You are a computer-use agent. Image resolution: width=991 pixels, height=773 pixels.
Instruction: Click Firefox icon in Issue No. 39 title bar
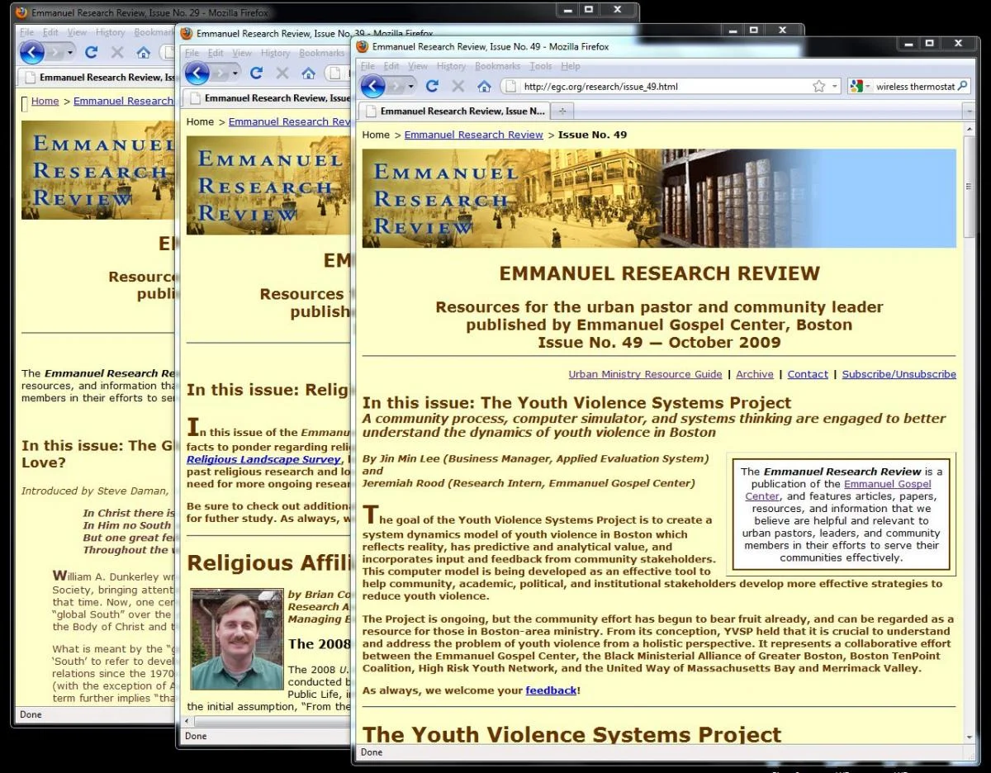click(x=186, y=34)
